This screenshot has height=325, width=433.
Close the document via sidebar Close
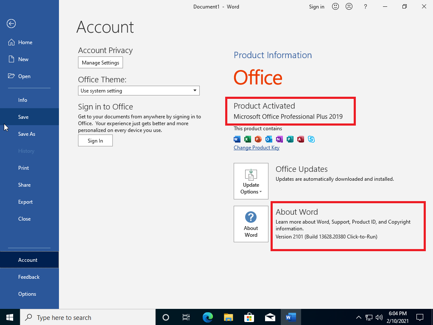coord(29,219)
